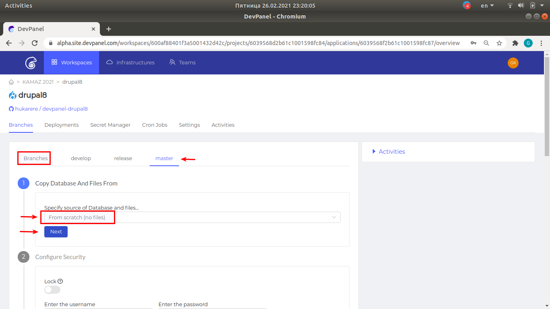
Task: Open the Secret Manager tab
Action: tap(110, 125)
